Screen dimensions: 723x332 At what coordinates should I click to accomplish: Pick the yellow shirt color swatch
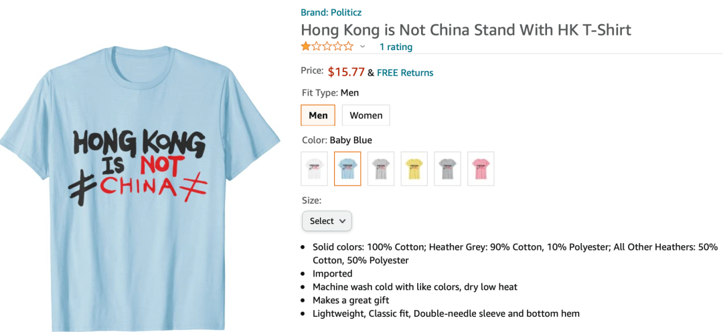coord(414,169)
